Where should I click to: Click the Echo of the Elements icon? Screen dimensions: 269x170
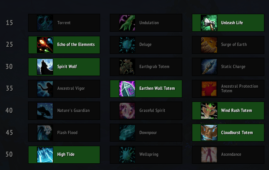[x=45, y=45]
